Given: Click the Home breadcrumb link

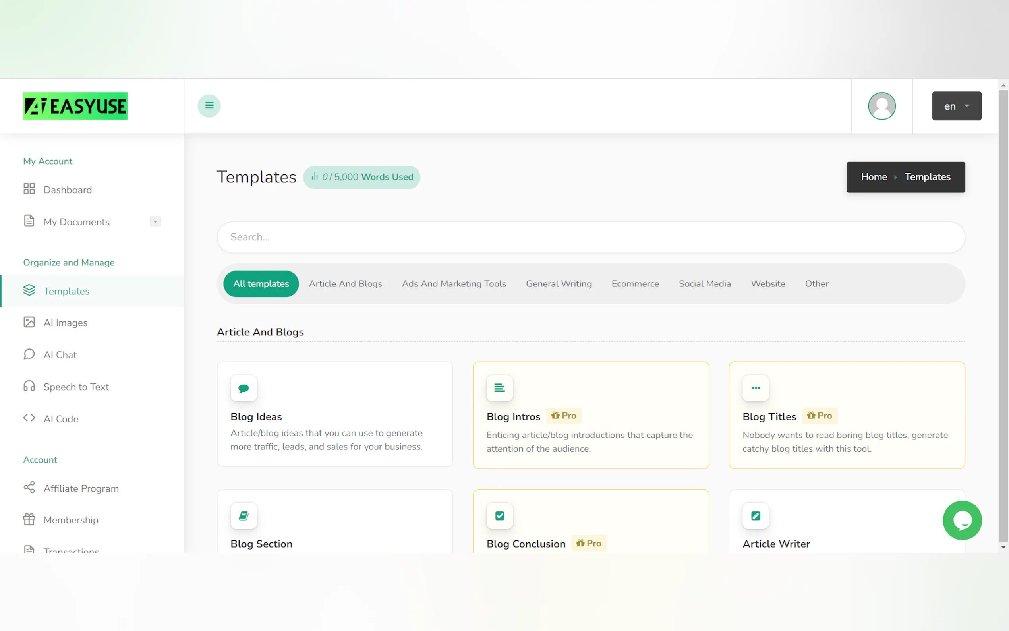Looking at the screenshot, I should click(874, 177).
